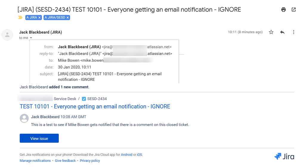Click the Jira logo in footer
This screenshot has height=168, width=298.
pyautogui.click(x=284, y=156)
